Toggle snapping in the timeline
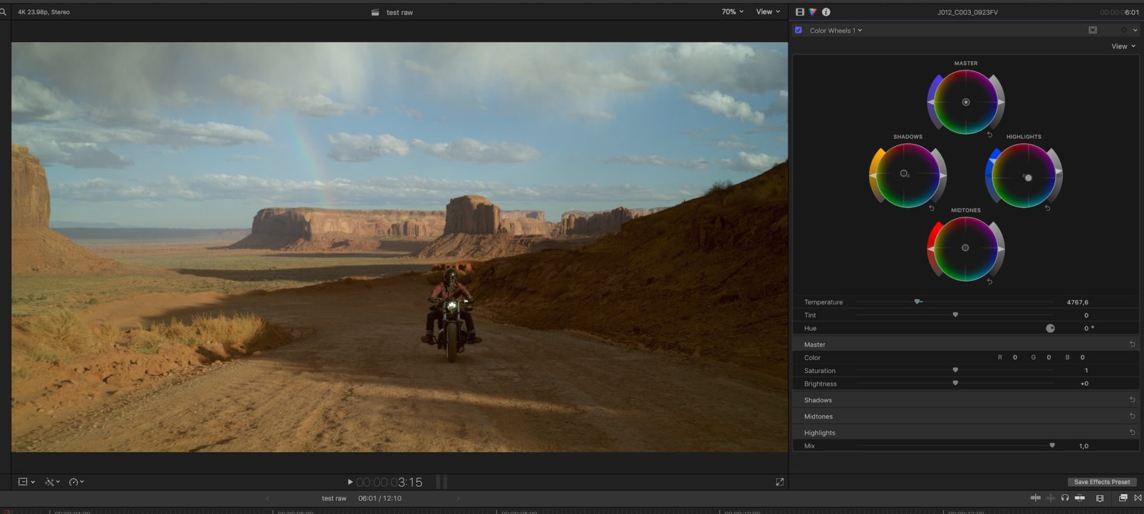This screenshot has width=1144, height=514. [1080, 498]
